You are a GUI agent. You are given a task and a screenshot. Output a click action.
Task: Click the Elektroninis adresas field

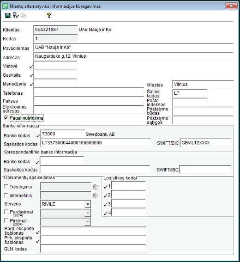pyautogui.click(x=89, y=110)
